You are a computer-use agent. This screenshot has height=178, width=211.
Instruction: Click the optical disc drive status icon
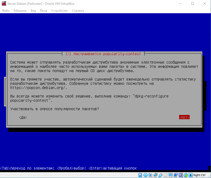[145, 175]
